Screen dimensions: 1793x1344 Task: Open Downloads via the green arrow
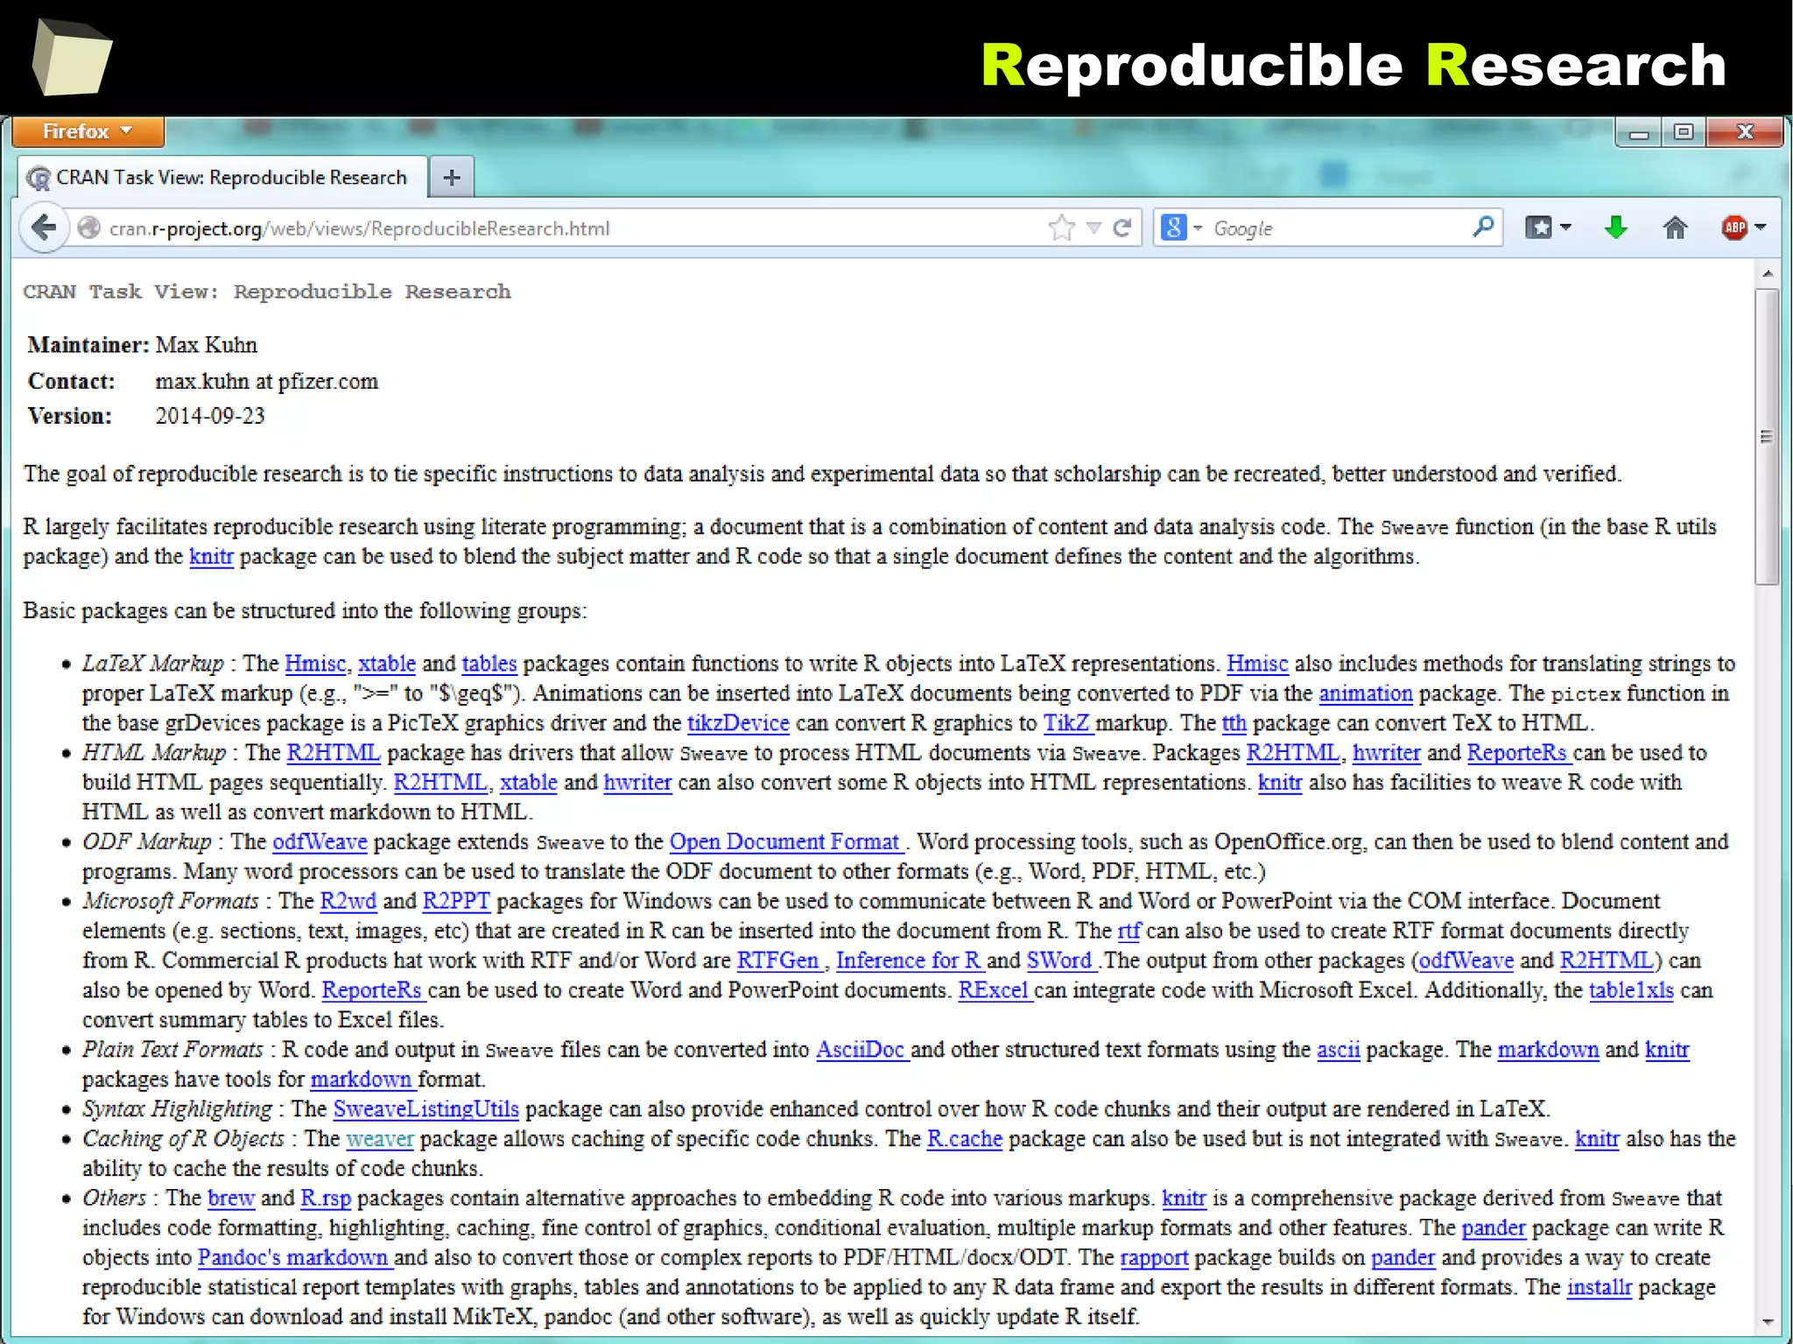[1615, 228]
